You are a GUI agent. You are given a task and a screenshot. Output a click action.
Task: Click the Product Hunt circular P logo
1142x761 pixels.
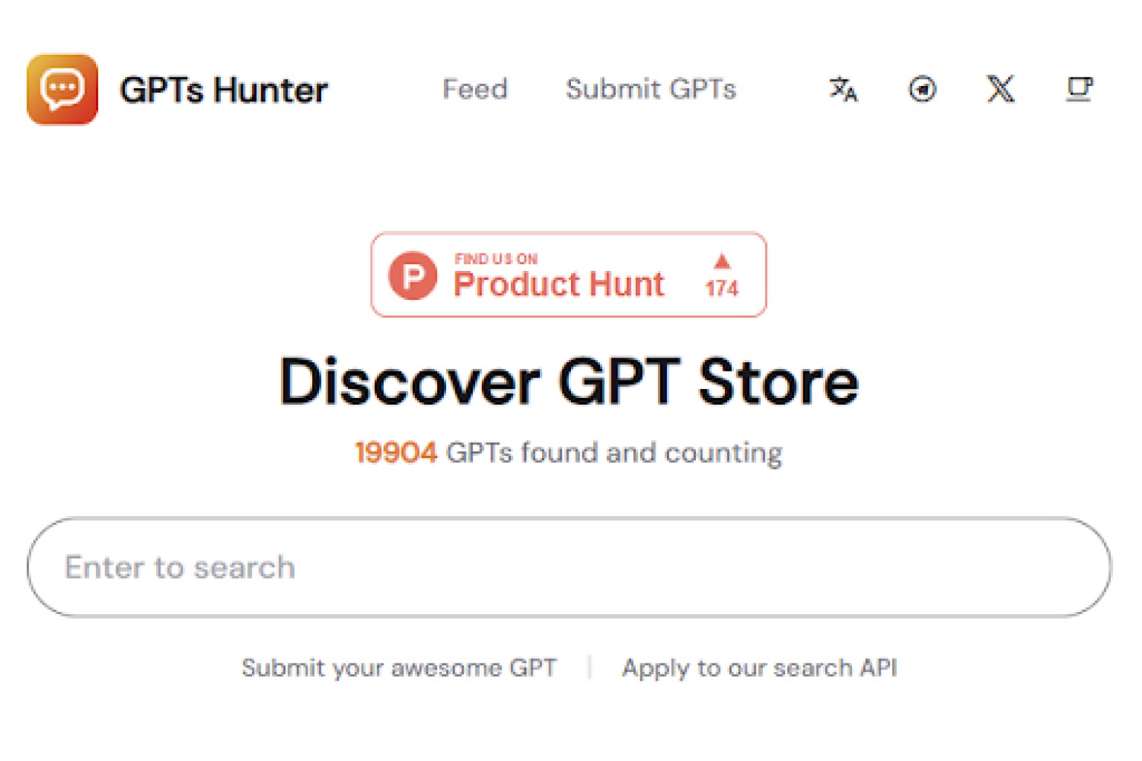click(x=413, y=275)
